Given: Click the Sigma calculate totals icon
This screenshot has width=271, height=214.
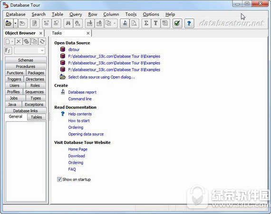Looking at the screenshot, I should [x=146, y=23].
